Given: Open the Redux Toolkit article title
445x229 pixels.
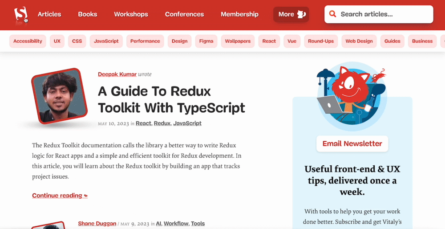Looking at the screenshot, I should coord(171,99).
